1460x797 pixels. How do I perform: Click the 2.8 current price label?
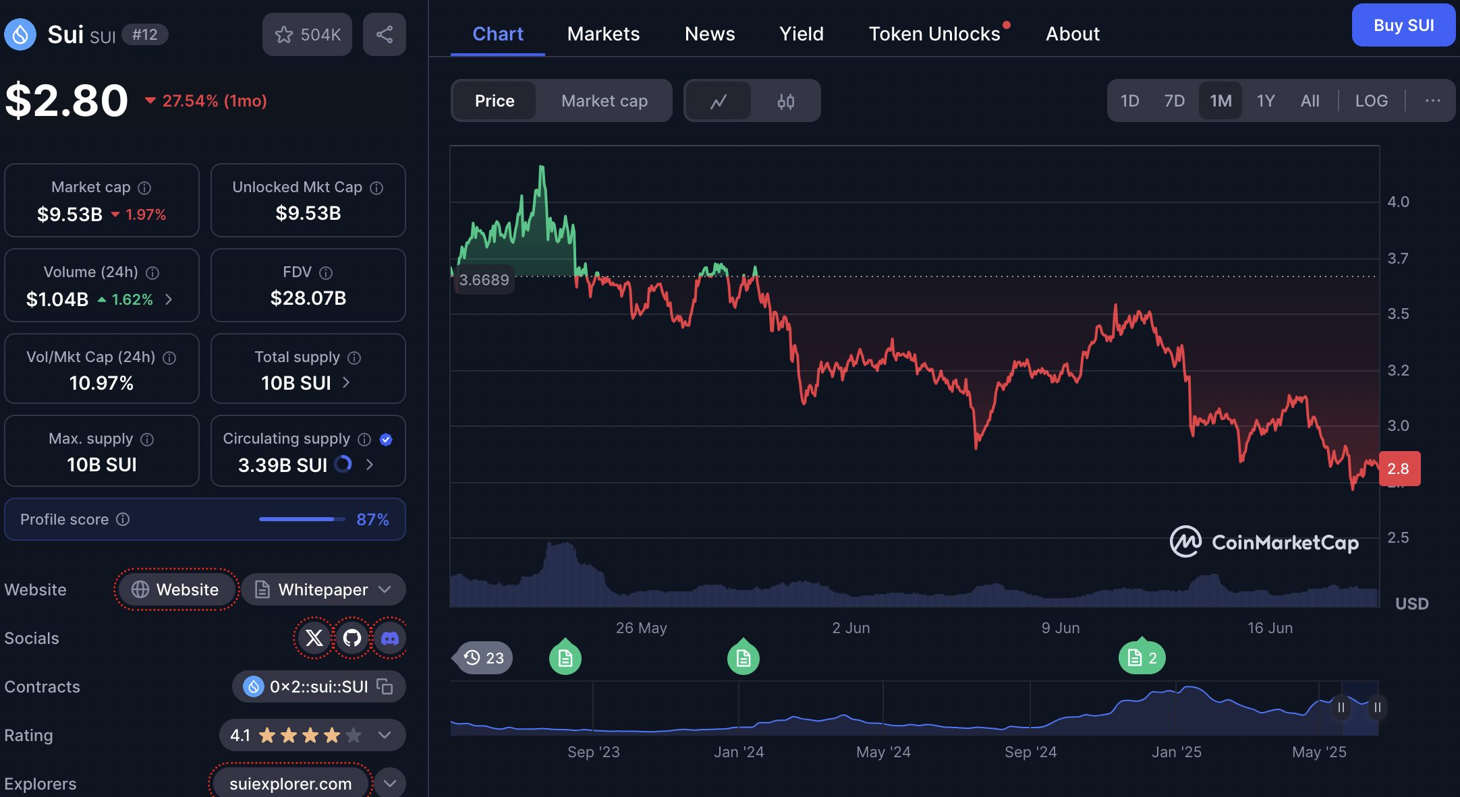pos(1400,469)
